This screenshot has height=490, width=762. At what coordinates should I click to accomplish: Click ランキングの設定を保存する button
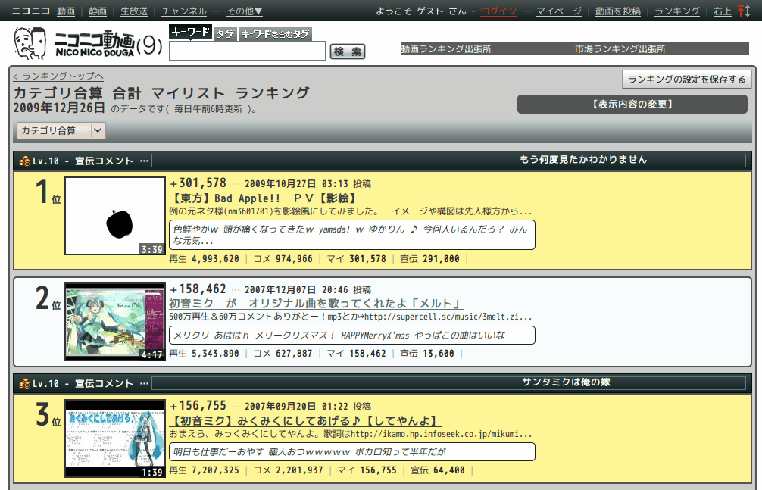pyautogui.click(x=687, y=80)
